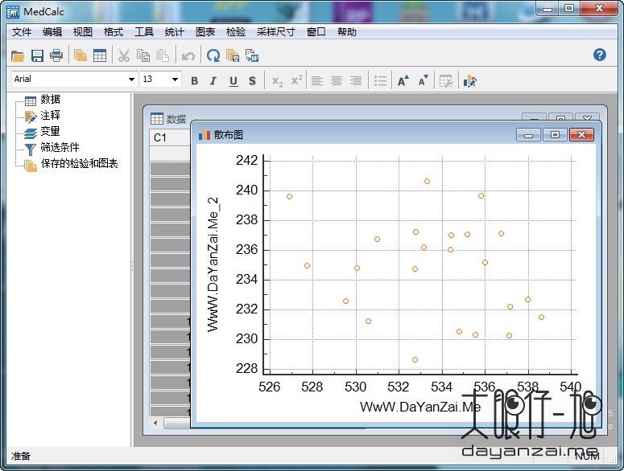This screenshot has width=624, height=471.
Task: Save the file with floppy disk icon
Action: point(37,56)
